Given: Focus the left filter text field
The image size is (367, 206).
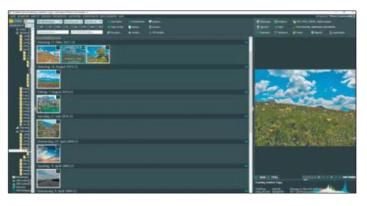Looking at the screenshot, I should click(x=53, y=32).
